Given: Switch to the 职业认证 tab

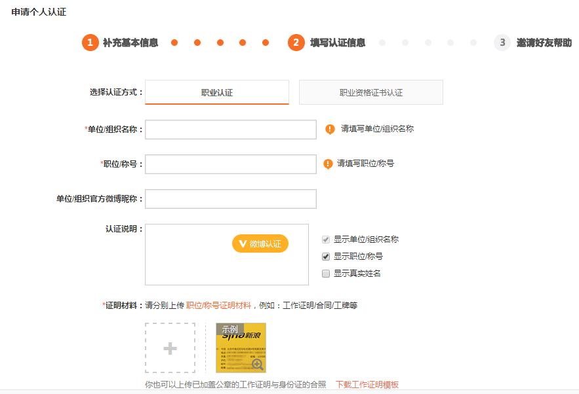Looking at the screenshot, I should click(x=216, y=92).
